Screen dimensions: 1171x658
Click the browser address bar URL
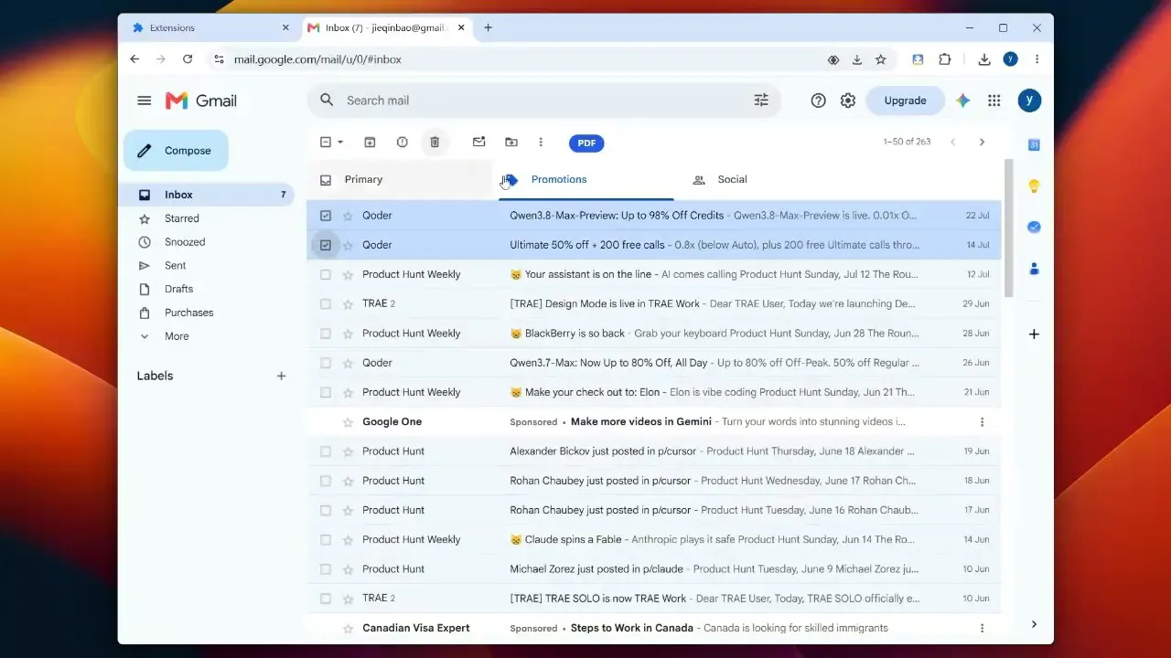[x=317, y=59]
